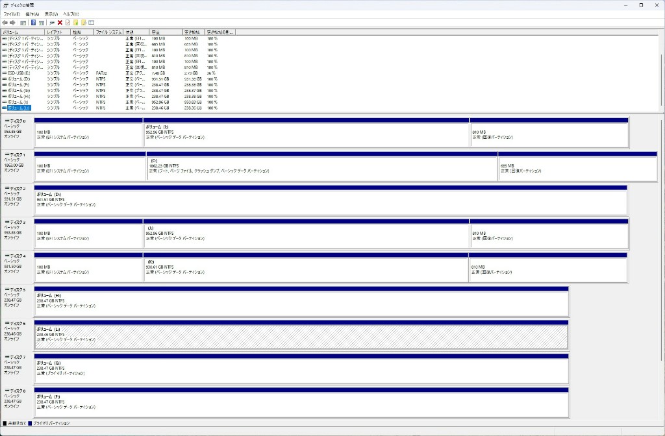Select Disk 0's 100 MB EFI system partition
The width and height of the screenshot is (665, 436).
88,132
